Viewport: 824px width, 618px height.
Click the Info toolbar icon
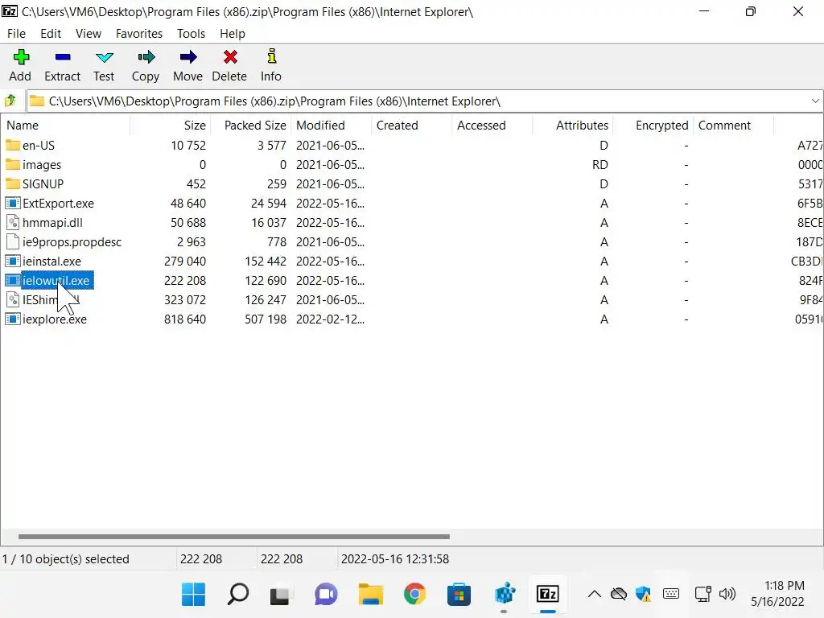[271, 56]
